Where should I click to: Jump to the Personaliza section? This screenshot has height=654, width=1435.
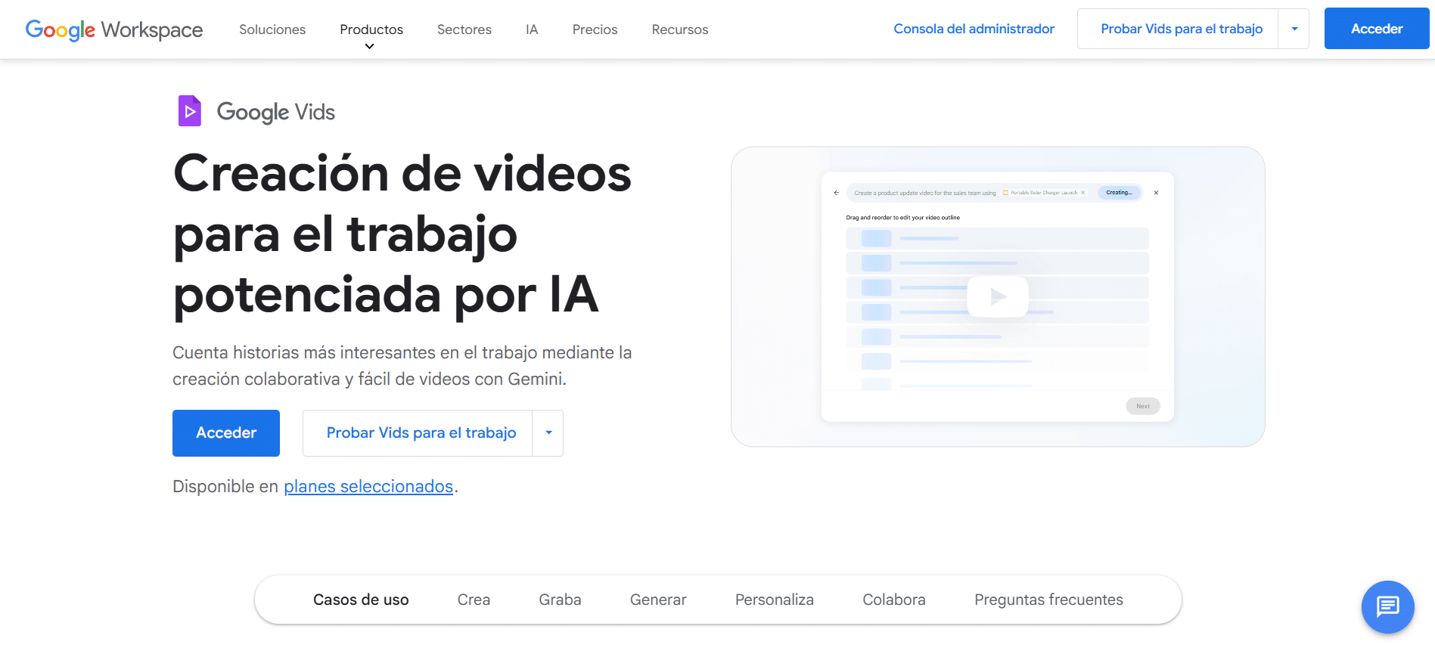pyautogui.click(x=775, y=600)
